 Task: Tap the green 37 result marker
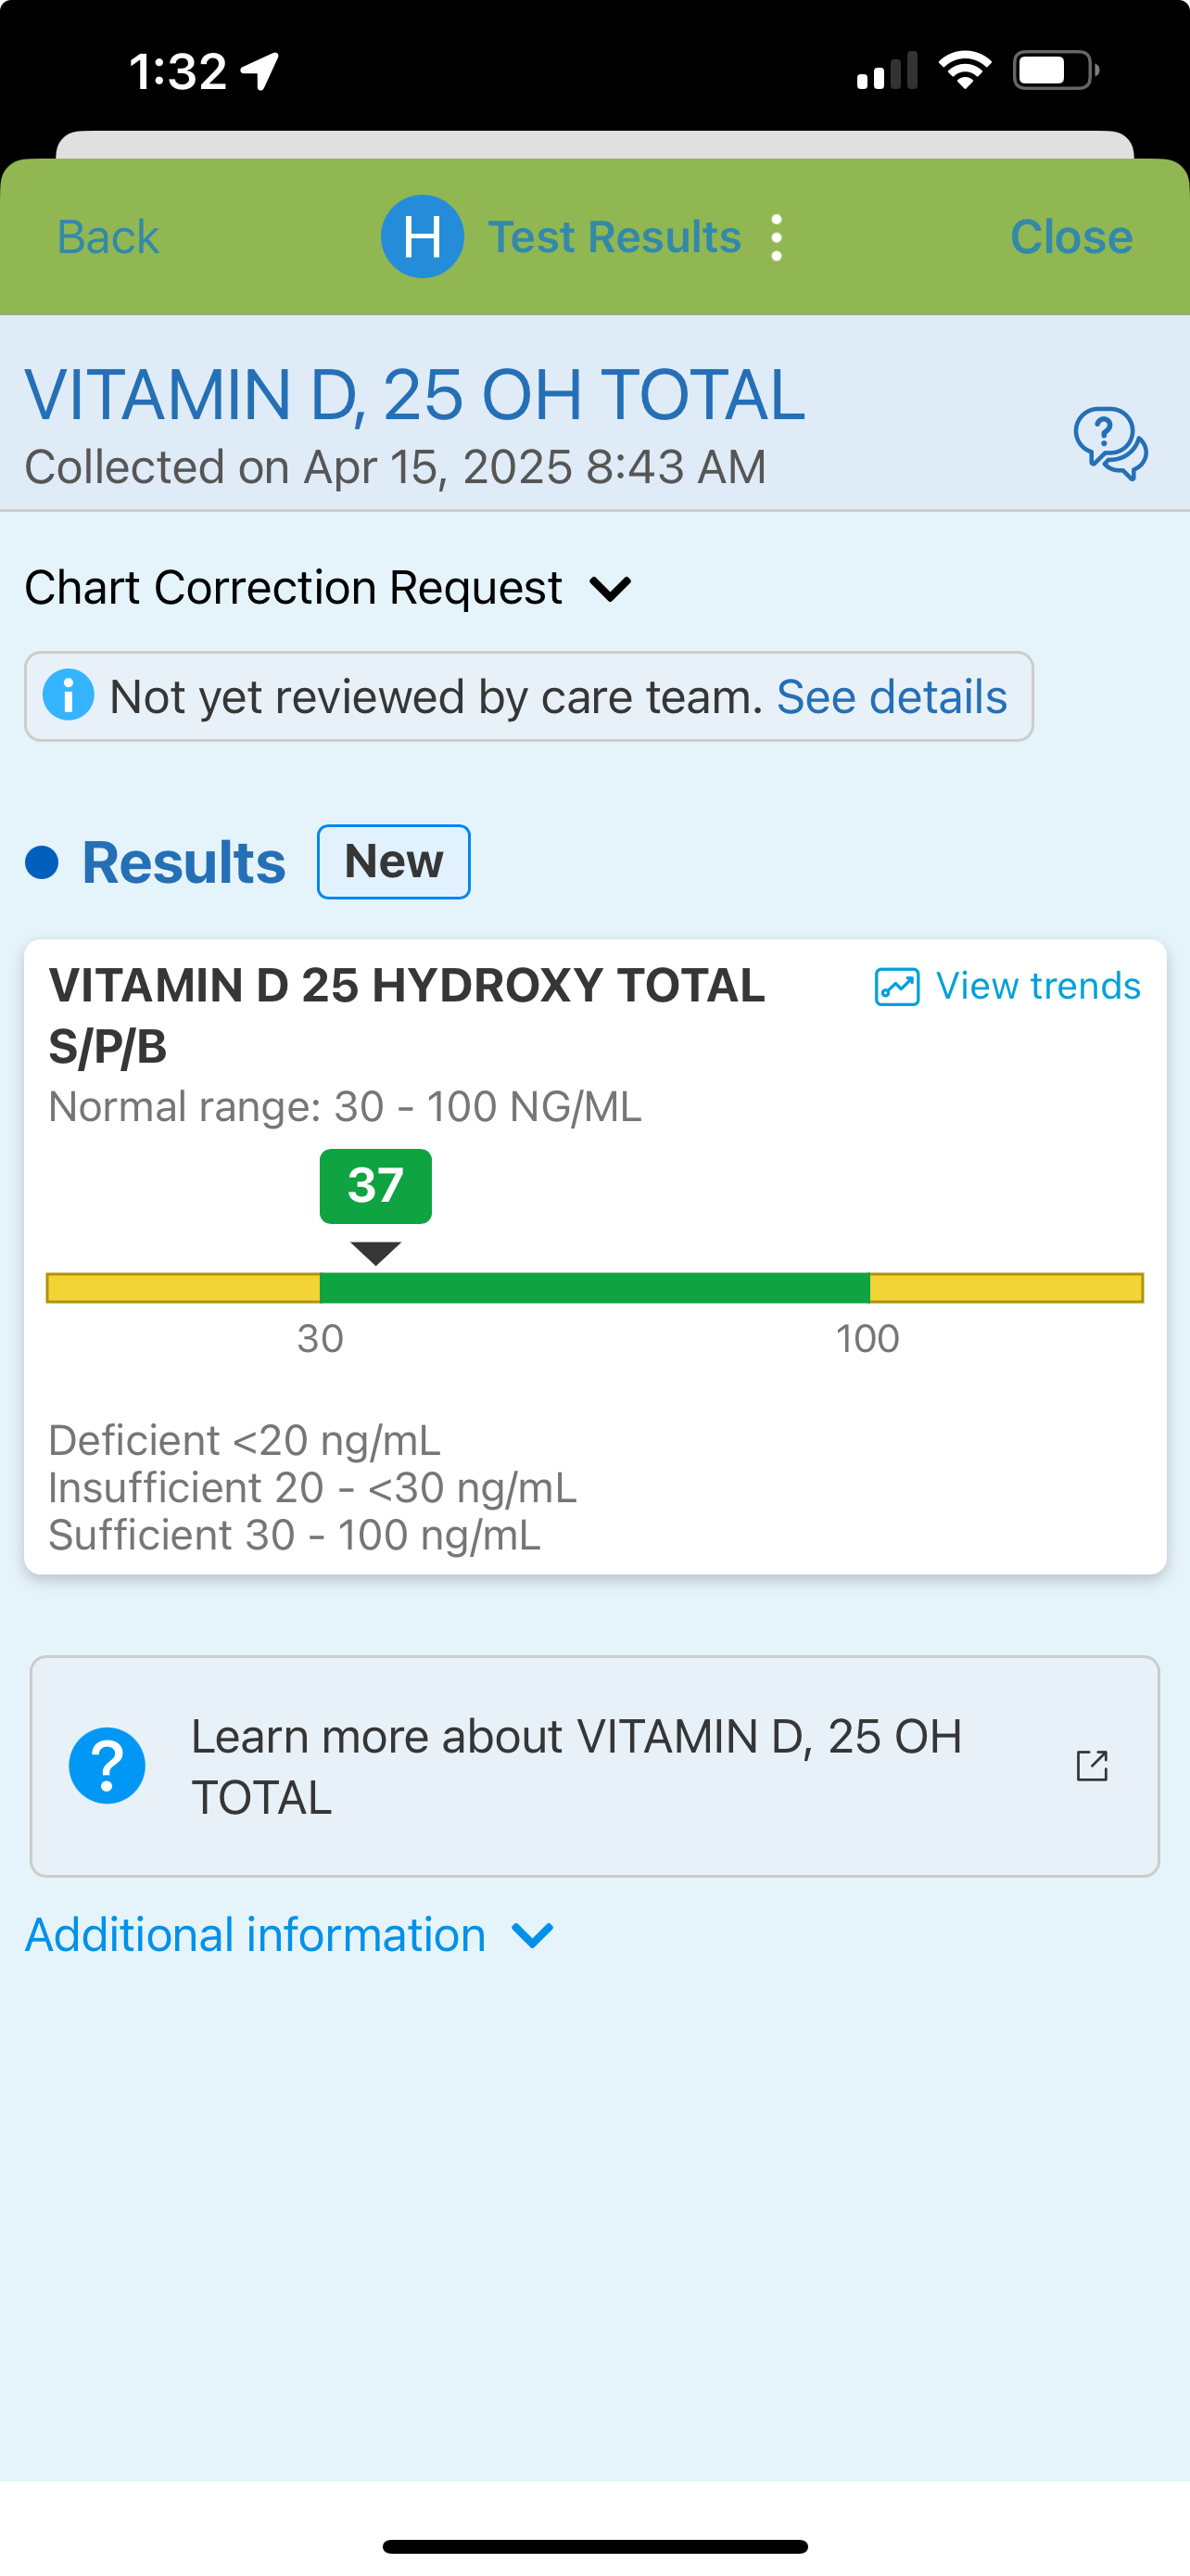click(375, 1186)
